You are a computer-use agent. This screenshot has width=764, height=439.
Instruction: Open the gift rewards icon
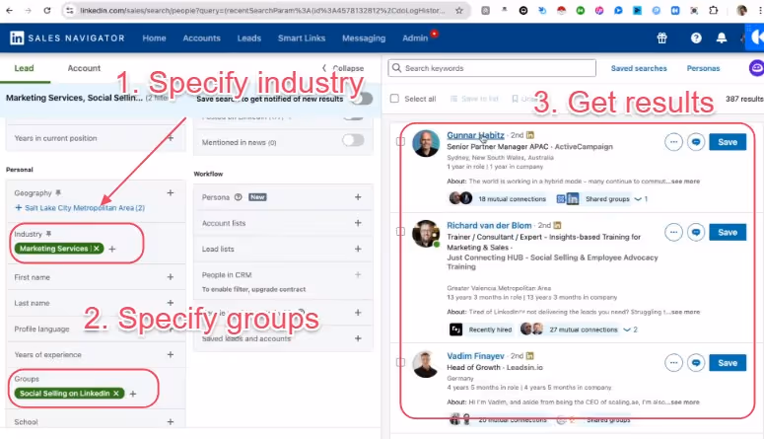click(661, 38)
